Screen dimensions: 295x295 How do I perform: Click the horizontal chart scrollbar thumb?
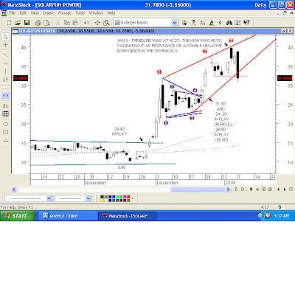pos(198,190)
